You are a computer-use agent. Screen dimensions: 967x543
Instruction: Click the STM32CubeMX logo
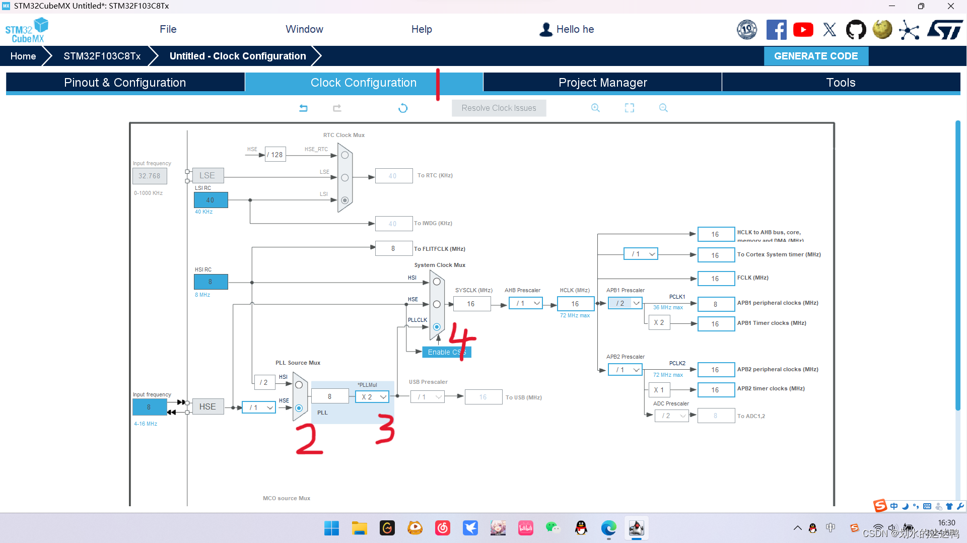coord(27,30)
